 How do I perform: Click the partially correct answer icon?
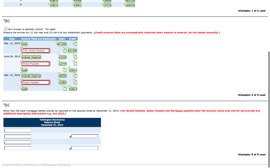coord(6,29)
